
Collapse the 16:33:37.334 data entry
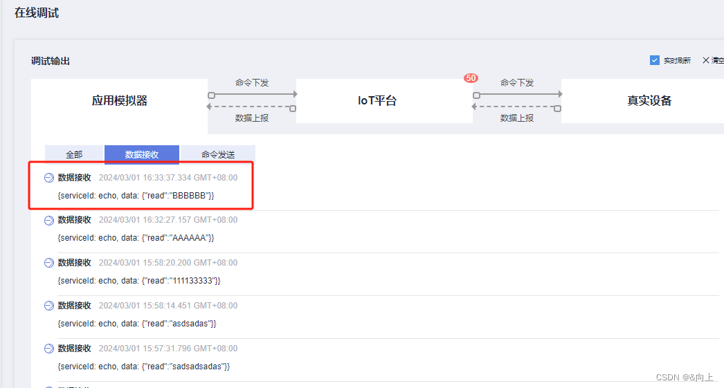pos(49,178)
